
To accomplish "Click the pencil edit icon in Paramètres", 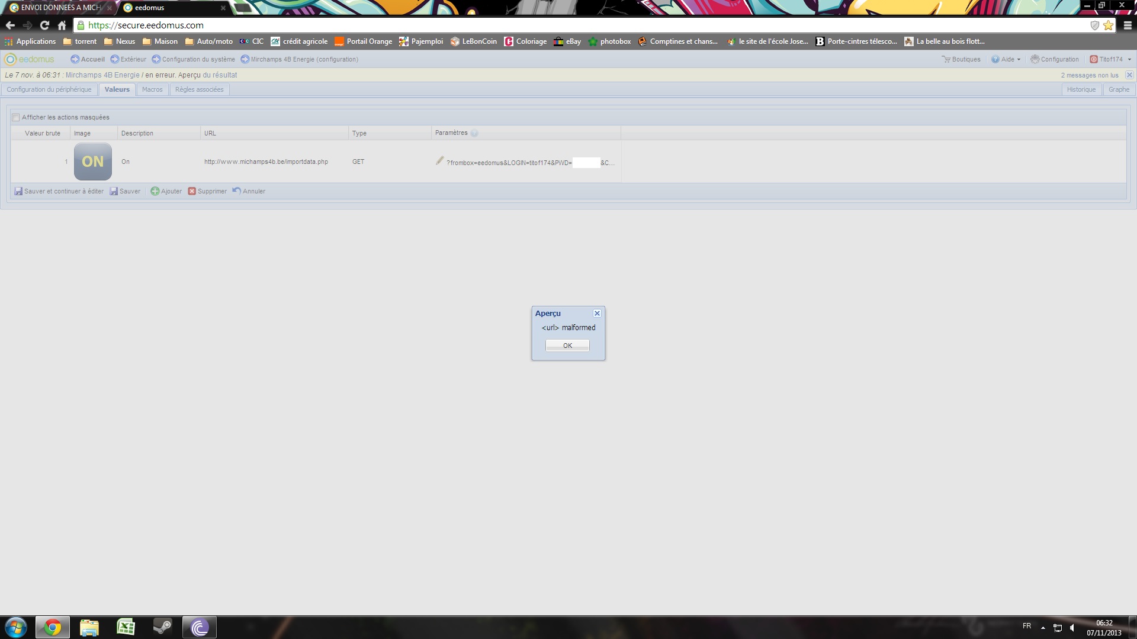I will (x=439, y=161).
